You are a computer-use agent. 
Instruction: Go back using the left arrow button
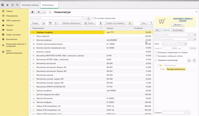click(39, 12)
